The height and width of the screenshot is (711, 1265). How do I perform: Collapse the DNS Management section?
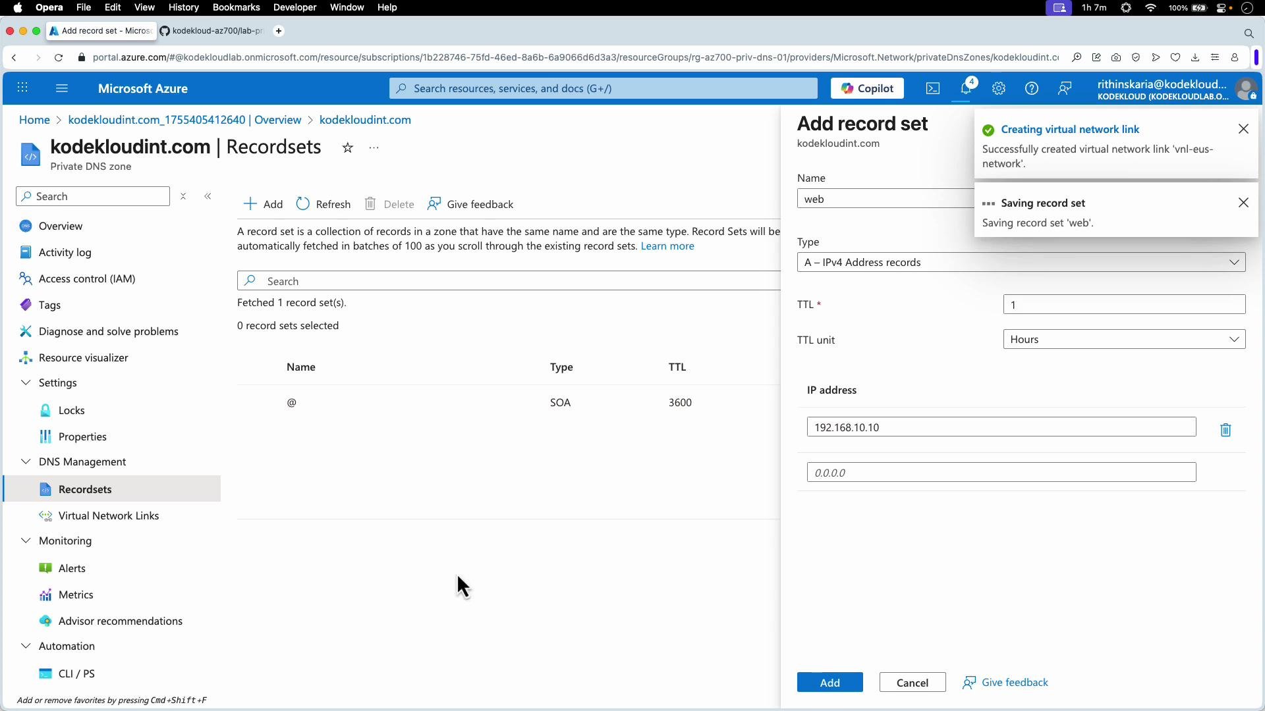tap(26, 461)
